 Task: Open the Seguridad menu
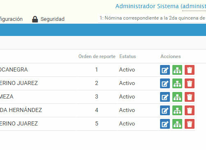click(x=48, y=19)
